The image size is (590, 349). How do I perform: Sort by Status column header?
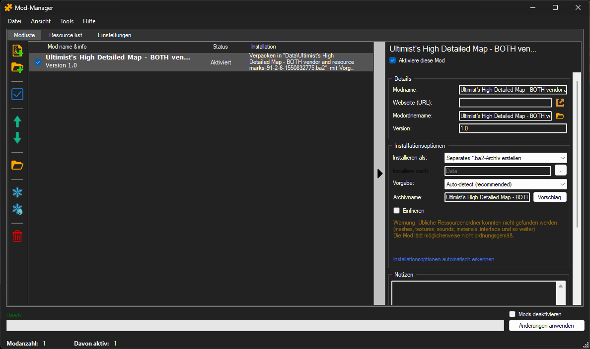pos(220,47)
